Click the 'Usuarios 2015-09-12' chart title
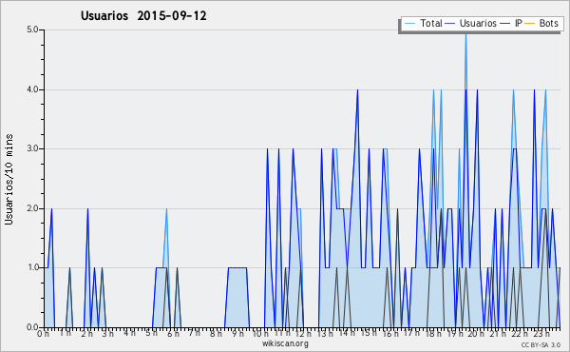The image size is (570, 352). point(143,15)
